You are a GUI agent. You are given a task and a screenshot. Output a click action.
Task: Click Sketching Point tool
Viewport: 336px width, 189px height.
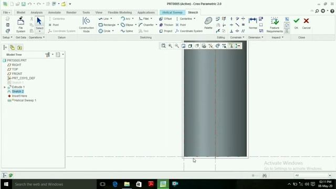pyautogui.click(x=181, y=25)
